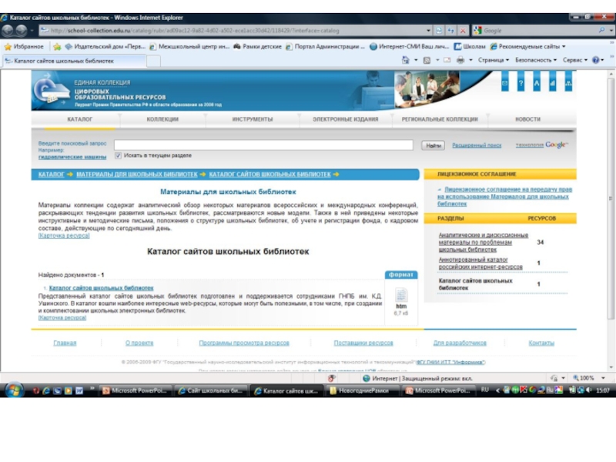The height and width of the screenshot is (462, 616).
Task: Click the Read mail icon
Action: pyautogui.click(x=447, y=60)
